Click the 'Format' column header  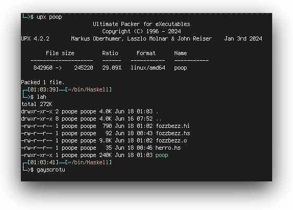click(x=146, y=53)
